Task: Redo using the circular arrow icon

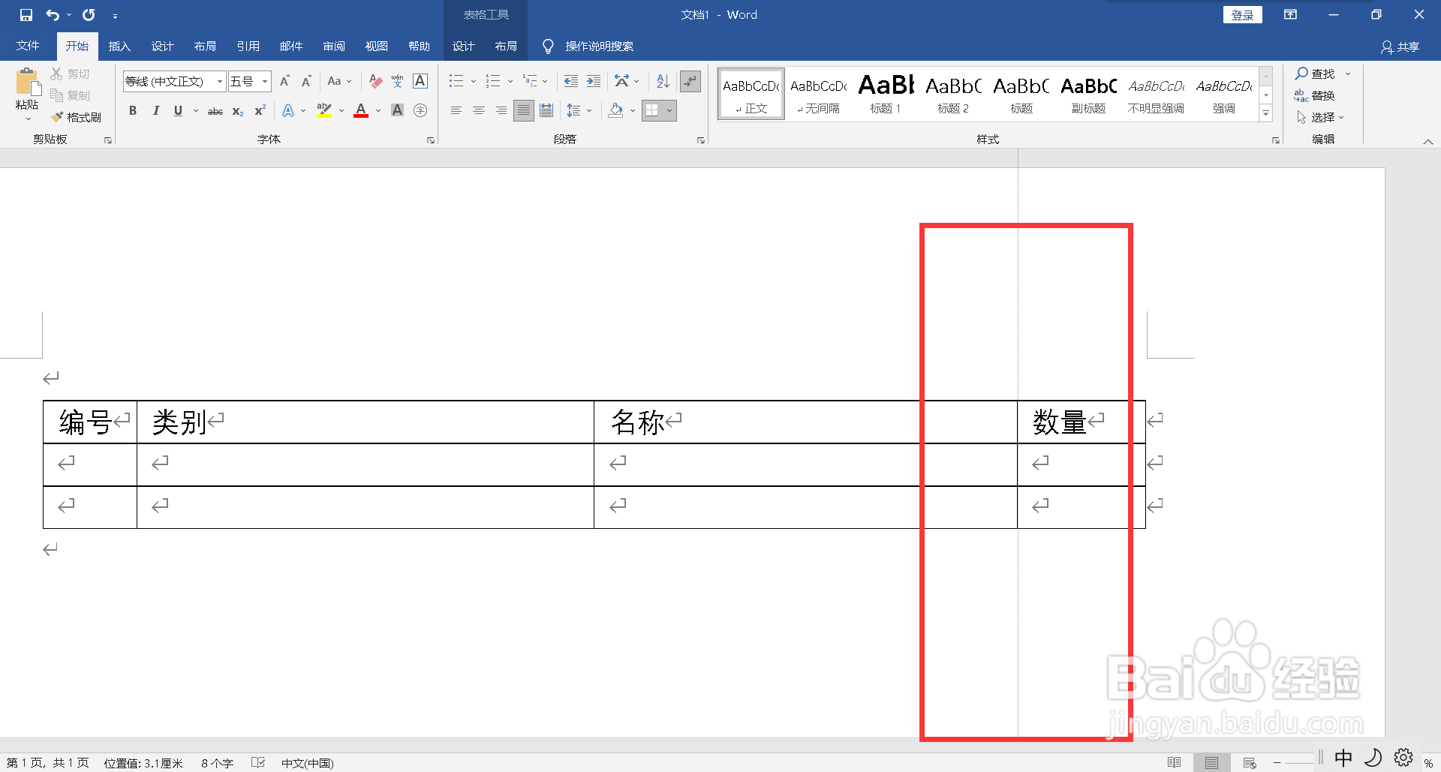Action: [x=89, y=15]
